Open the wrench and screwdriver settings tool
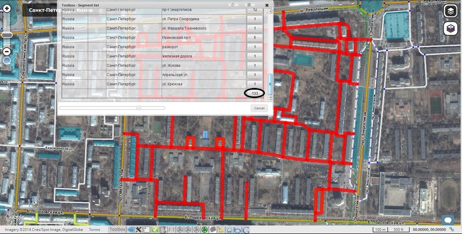 (139, 230)
